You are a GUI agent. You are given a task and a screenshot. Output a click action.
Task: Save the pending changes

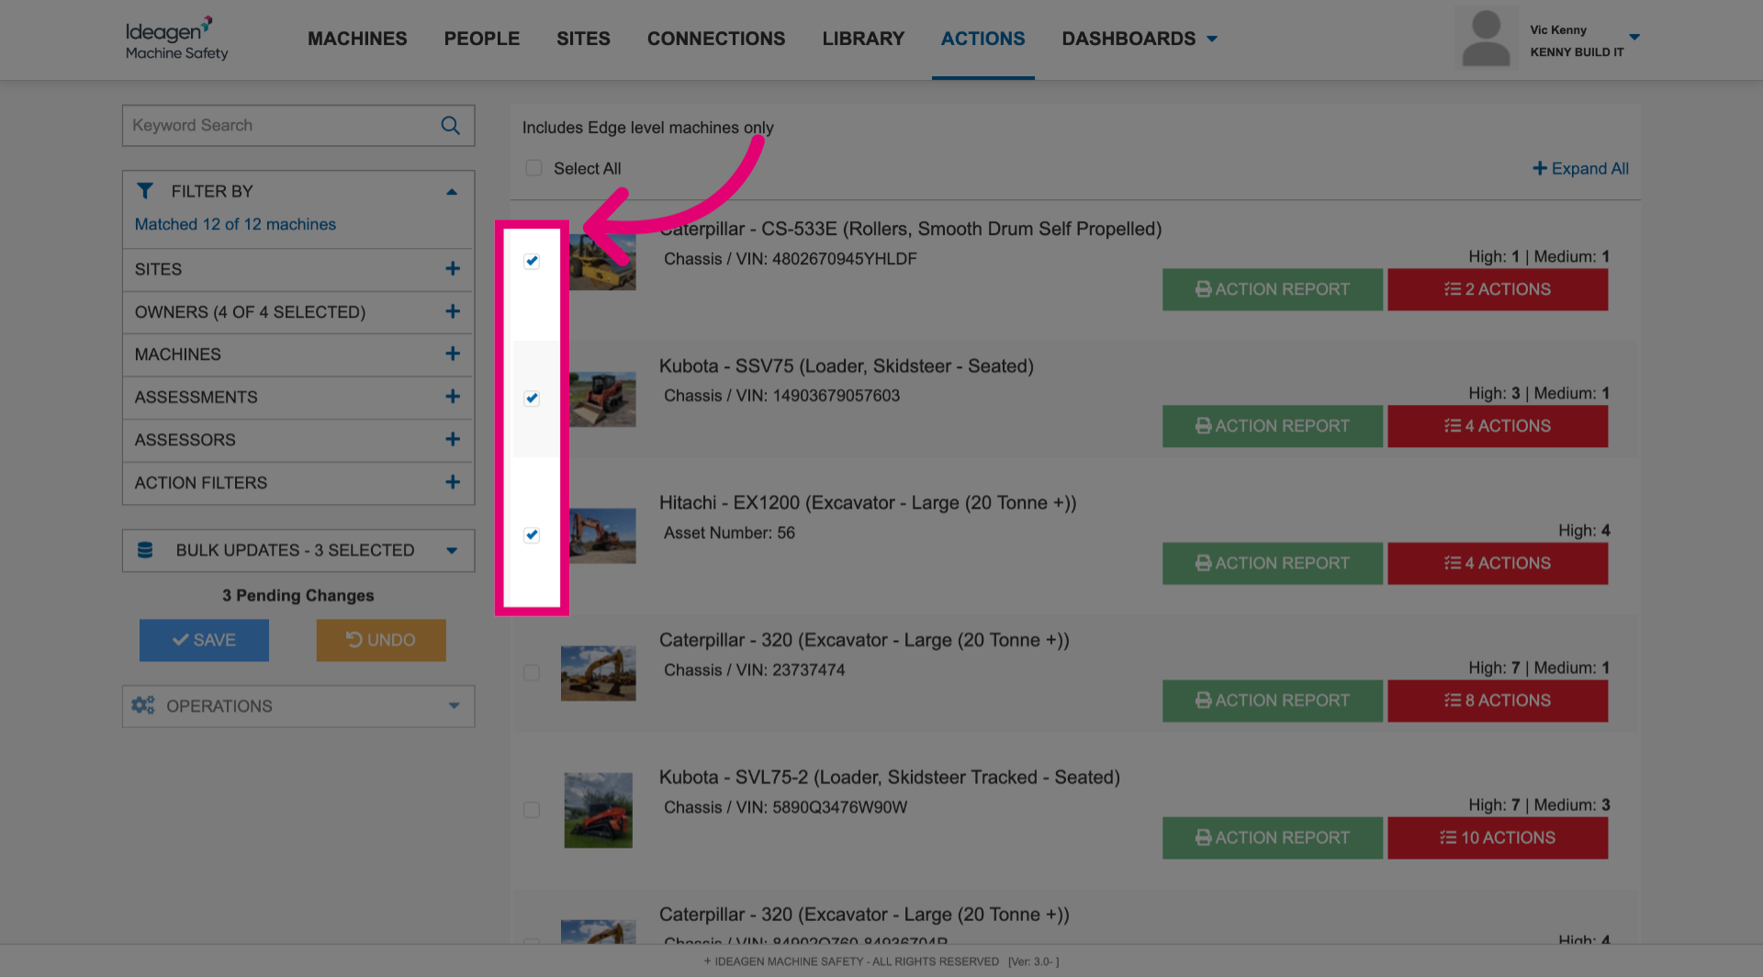click(x=204, y=640)
